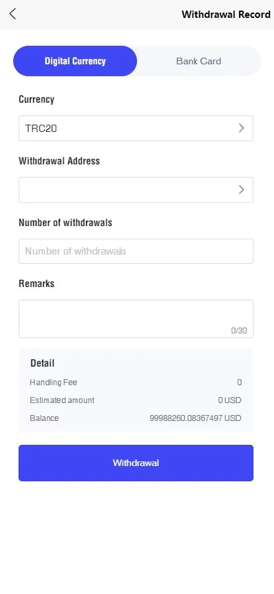Select the balance amount 99988260.08367497 USD

[195, 418]
